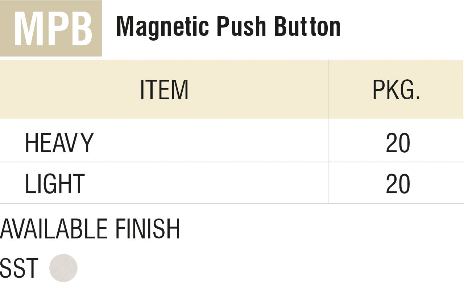Screen dimensions: 464x282
Task: Click the MPB product code badge
Action: (51, 29)
